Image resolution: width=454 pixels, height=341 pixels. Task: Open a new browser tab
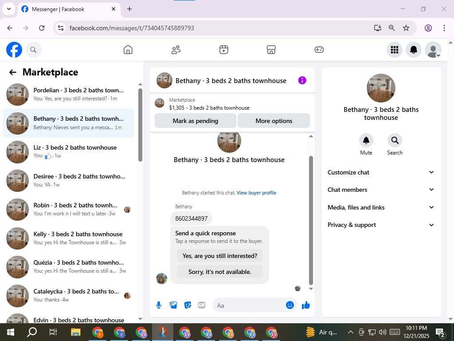(x=129, y=9)
